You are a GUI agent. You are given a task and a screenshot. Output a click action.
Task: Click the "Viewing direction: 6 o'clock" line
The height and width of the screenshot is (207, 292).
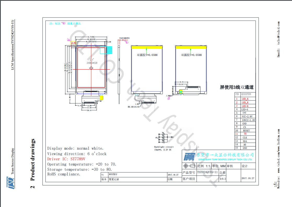(x=77, y=154)
